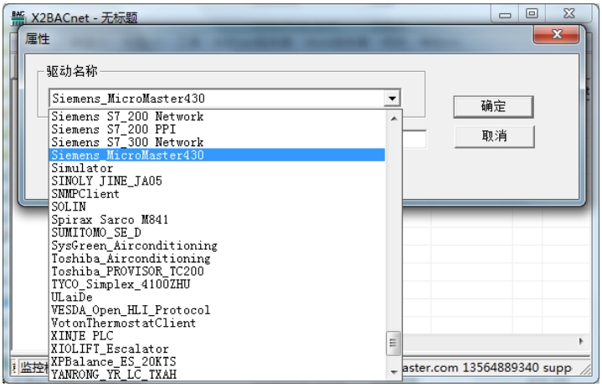Viewport: 602px width, 387px height.
Task: Click the driver list scroll-down arrow
Action: pyautogui.click(x=394, y=372)
